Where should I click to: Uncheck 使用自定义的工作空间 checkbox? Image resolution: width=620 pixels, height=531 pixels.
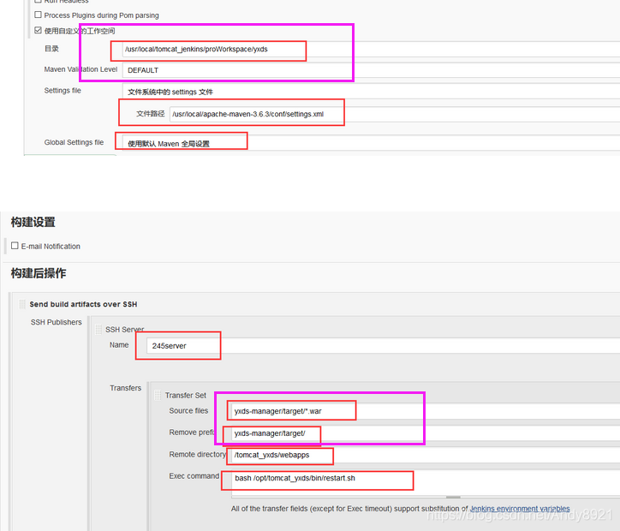[x=38, y=31]
